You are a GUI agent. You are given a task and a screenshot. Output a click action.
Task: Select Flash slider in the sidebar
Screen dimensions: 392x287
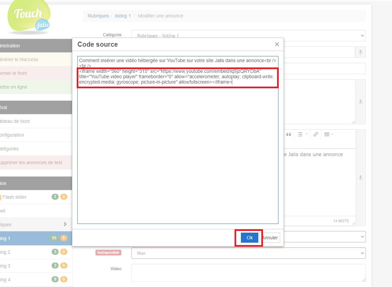(x=14, y=197)
